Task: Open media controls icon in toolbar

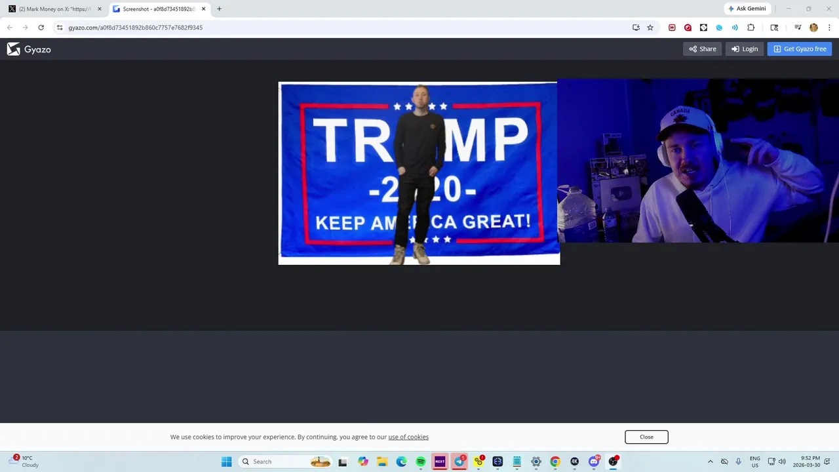Action: tap(798, 28)
